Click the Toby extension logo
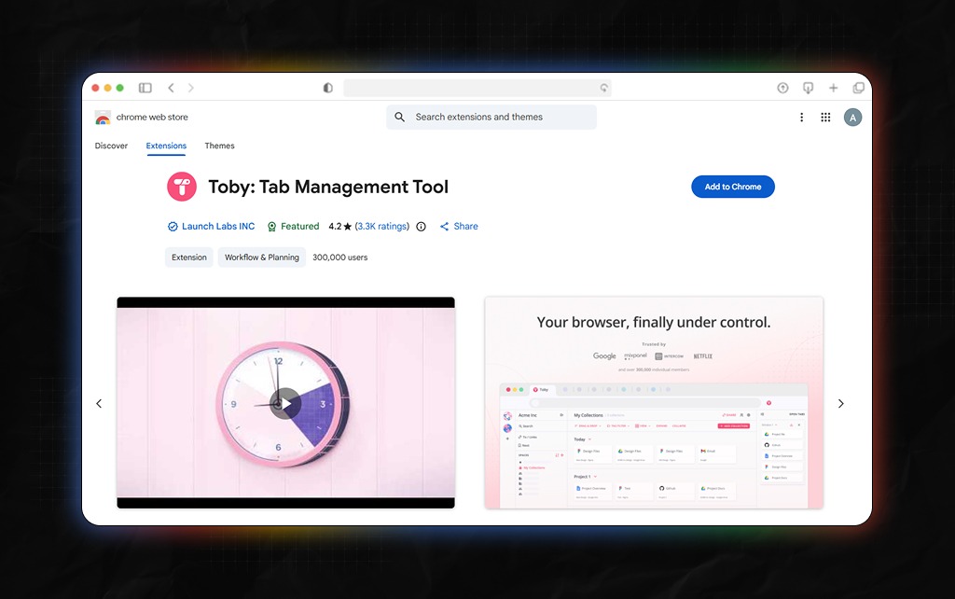This screenshot has width=955, height=599. tap(182, 187)
